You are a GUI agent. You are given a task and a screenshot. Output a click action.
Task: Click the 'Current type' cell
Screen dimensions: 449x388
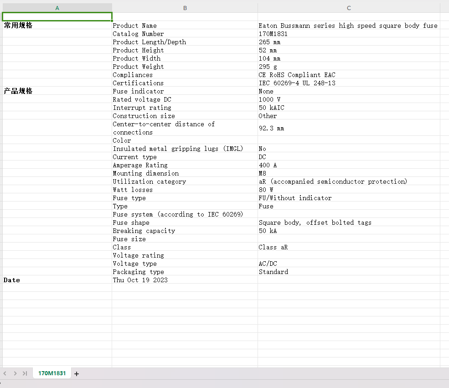pos(185,157)
